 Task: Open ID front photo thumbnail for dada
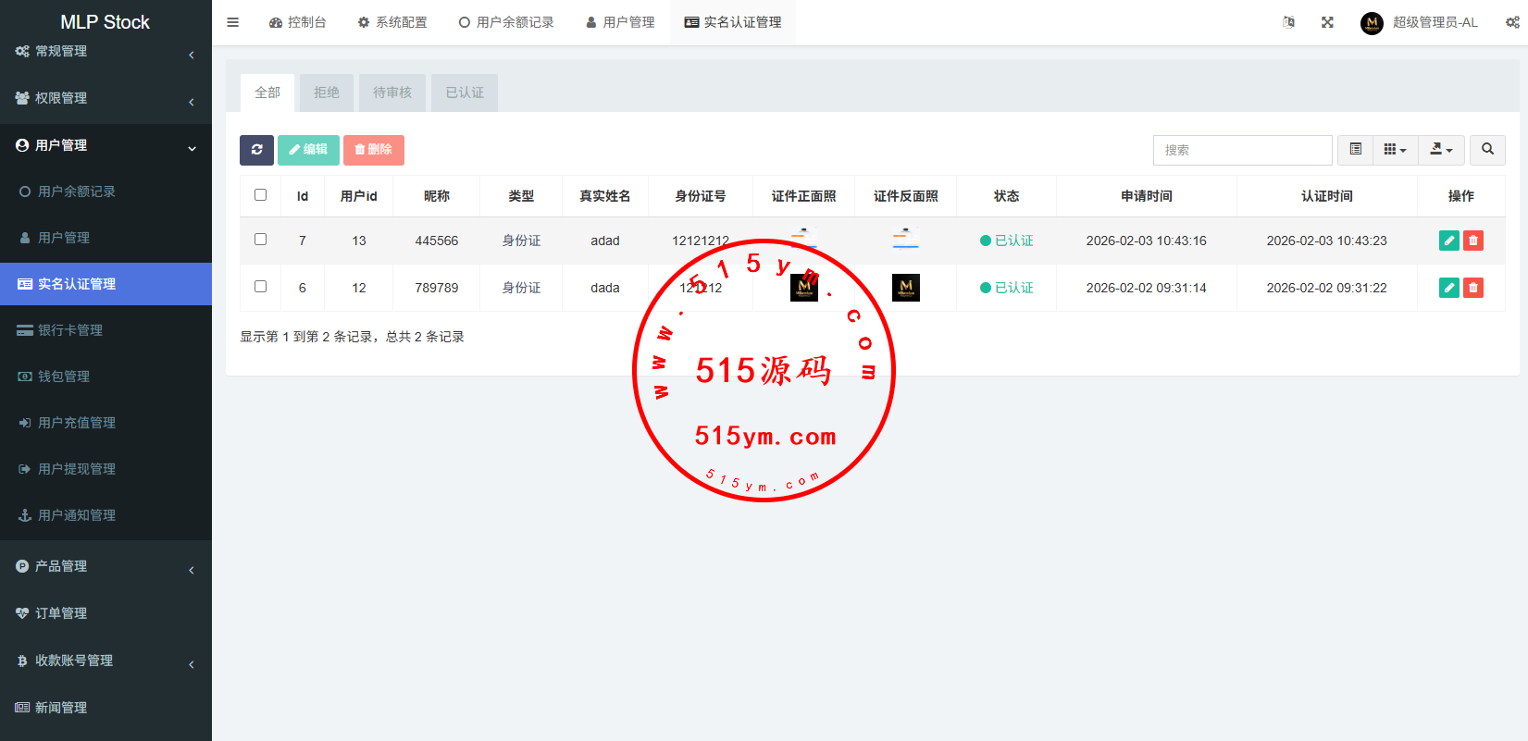(x=803, y=288)
